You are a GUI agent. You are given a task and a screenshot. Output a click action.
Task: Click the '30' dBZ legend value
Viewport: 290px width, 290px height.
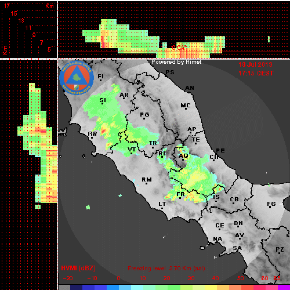(191, 278)
